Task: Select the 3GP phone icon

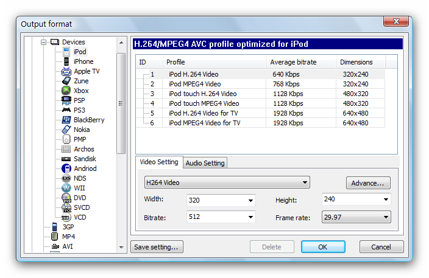Action: click(x=55, y=227)
